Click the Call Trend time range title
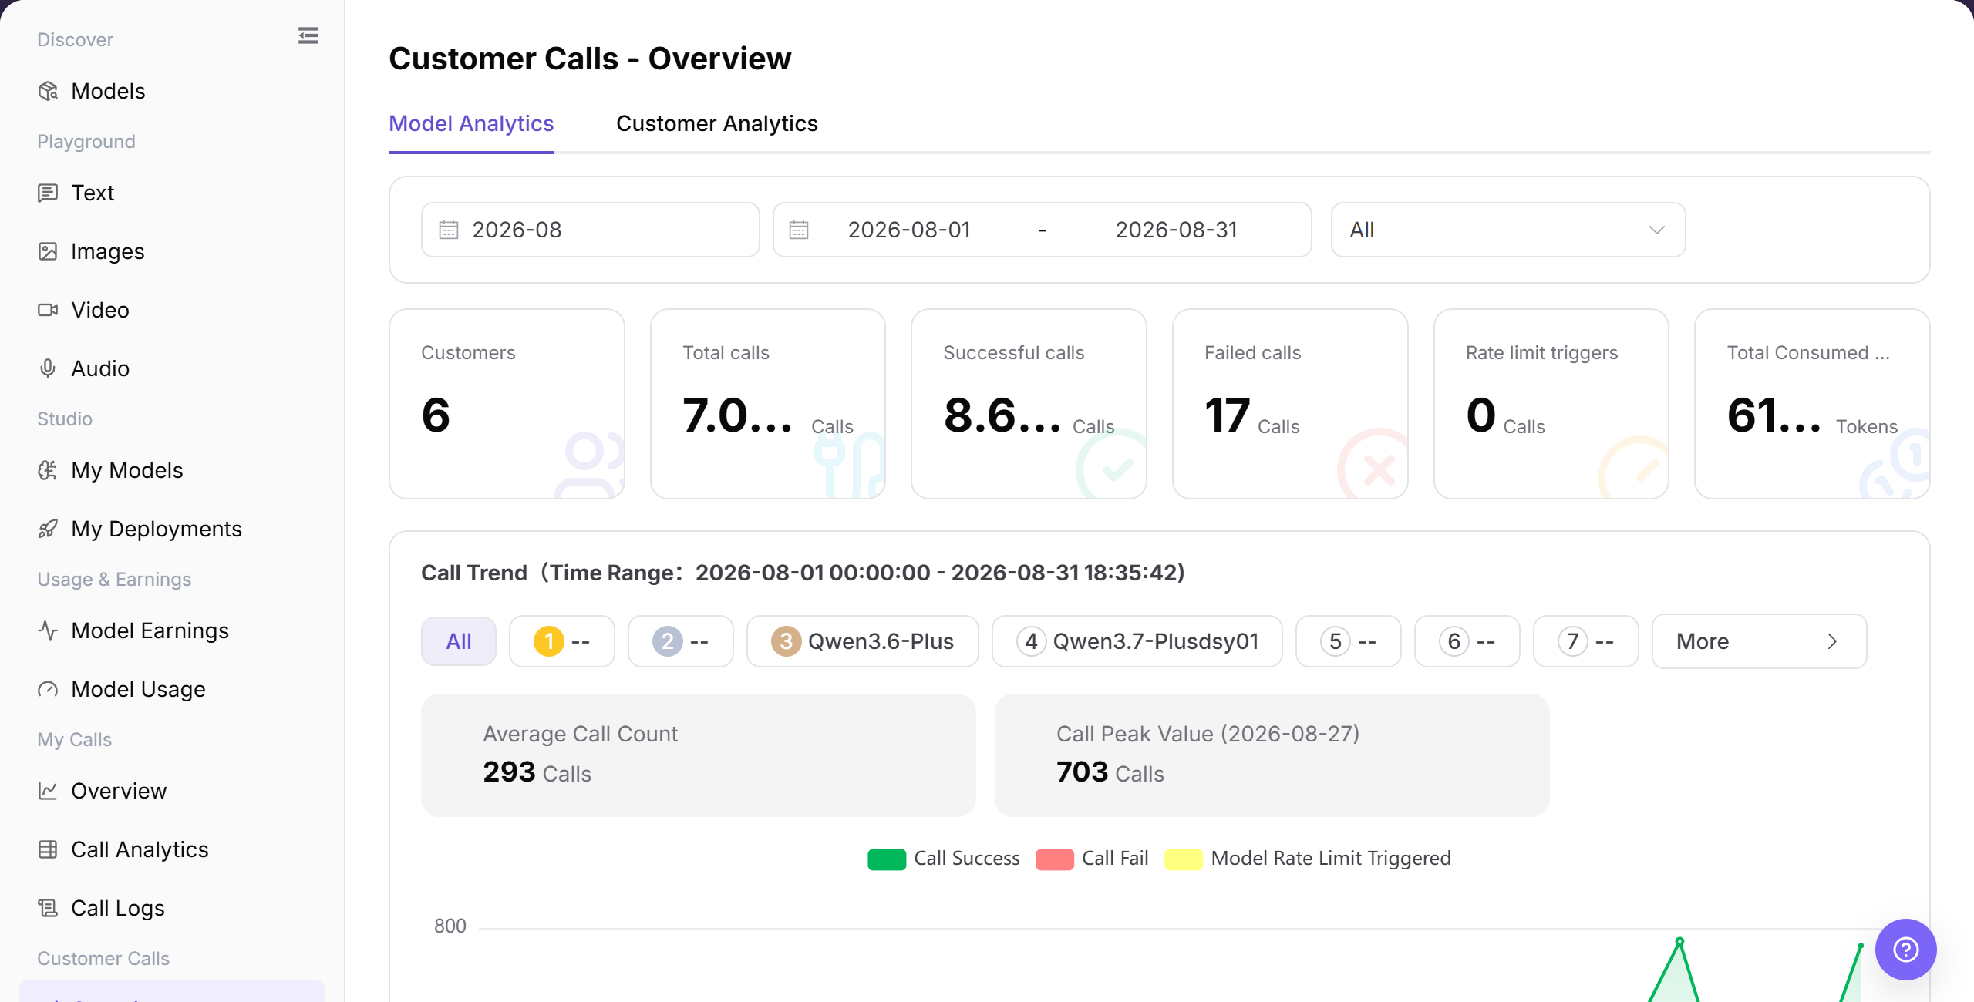1974x1002 pixels. tap(803, 573)
